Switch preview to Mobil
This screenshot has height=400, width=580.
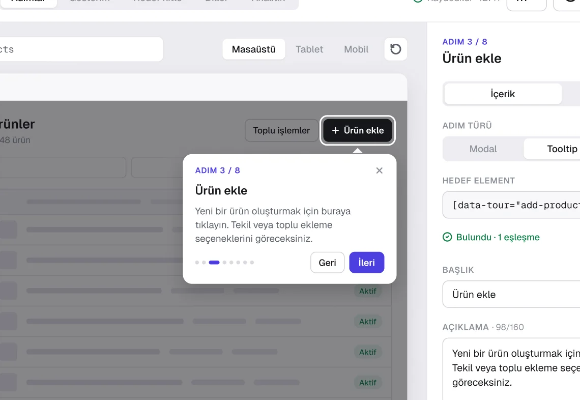click(356, 49)
